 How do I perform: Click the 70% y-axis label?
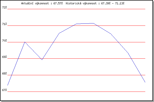[4, 41]
